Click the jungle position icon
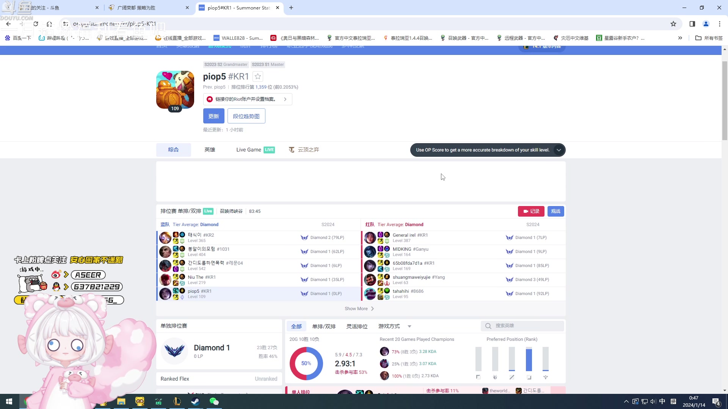 [x=495, y=377]
